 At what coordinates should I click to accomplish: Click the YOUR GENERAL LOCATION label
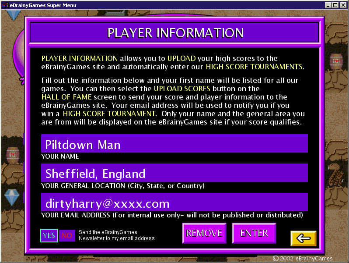[123, 186]
